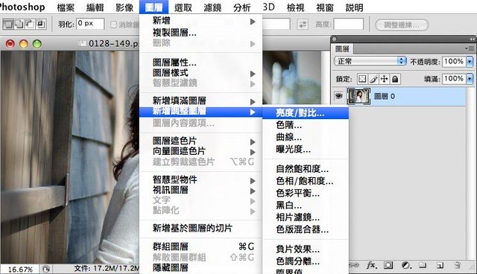This screenshot has height=274, width=477.
Task: Choose 曲線... adjustment layer
Action: point(306,137)
